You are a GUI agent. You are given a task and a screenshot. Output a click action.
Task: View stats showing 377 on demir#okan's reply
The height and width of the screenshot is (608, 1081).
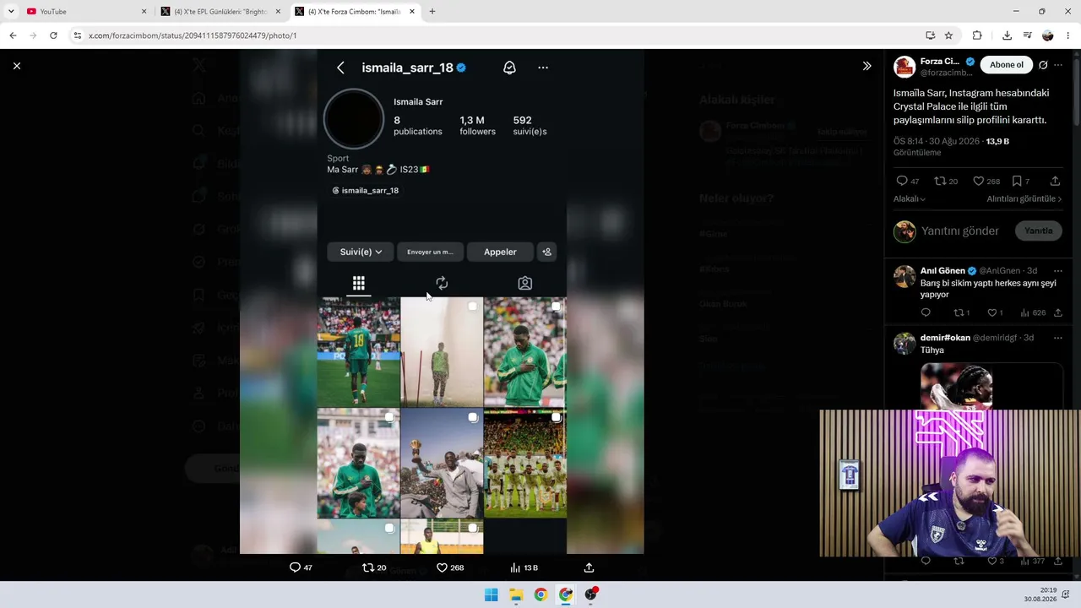[1033, 561]
